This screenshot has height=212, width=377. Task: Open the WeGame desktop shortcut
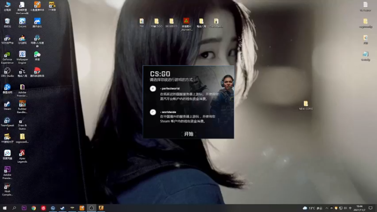pyautogui.click(x=22, y=8)
